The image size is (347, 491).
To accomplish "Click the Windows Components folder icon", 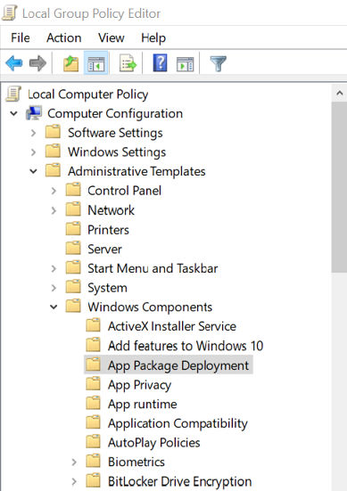I will click(73, 307).
